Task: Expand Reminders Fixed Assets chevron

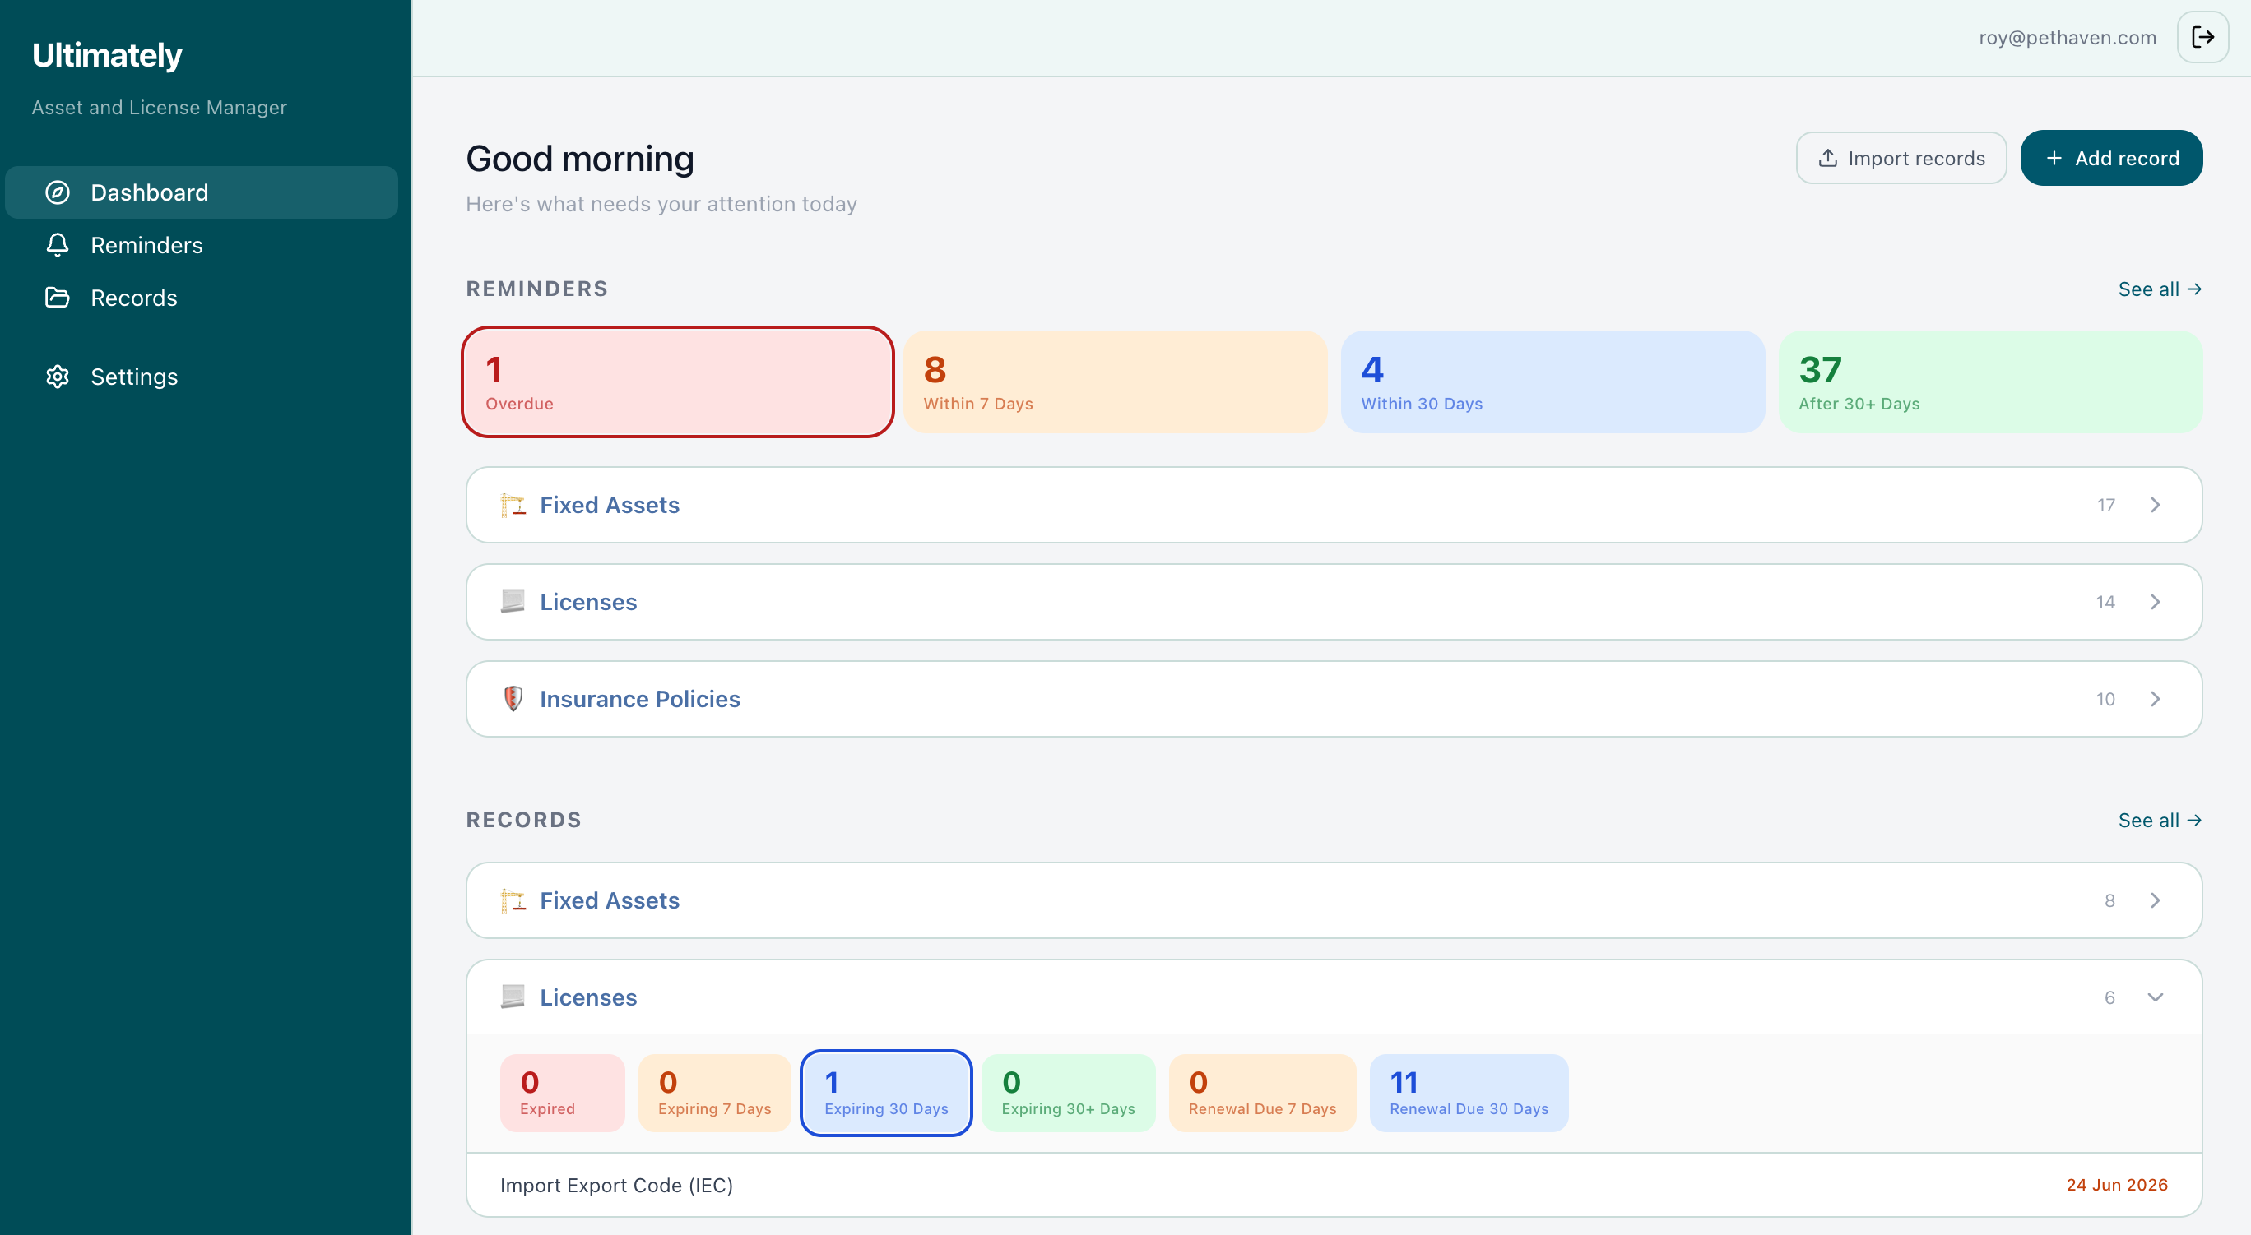Action: pyautogui.click(x=2156, y=505)
